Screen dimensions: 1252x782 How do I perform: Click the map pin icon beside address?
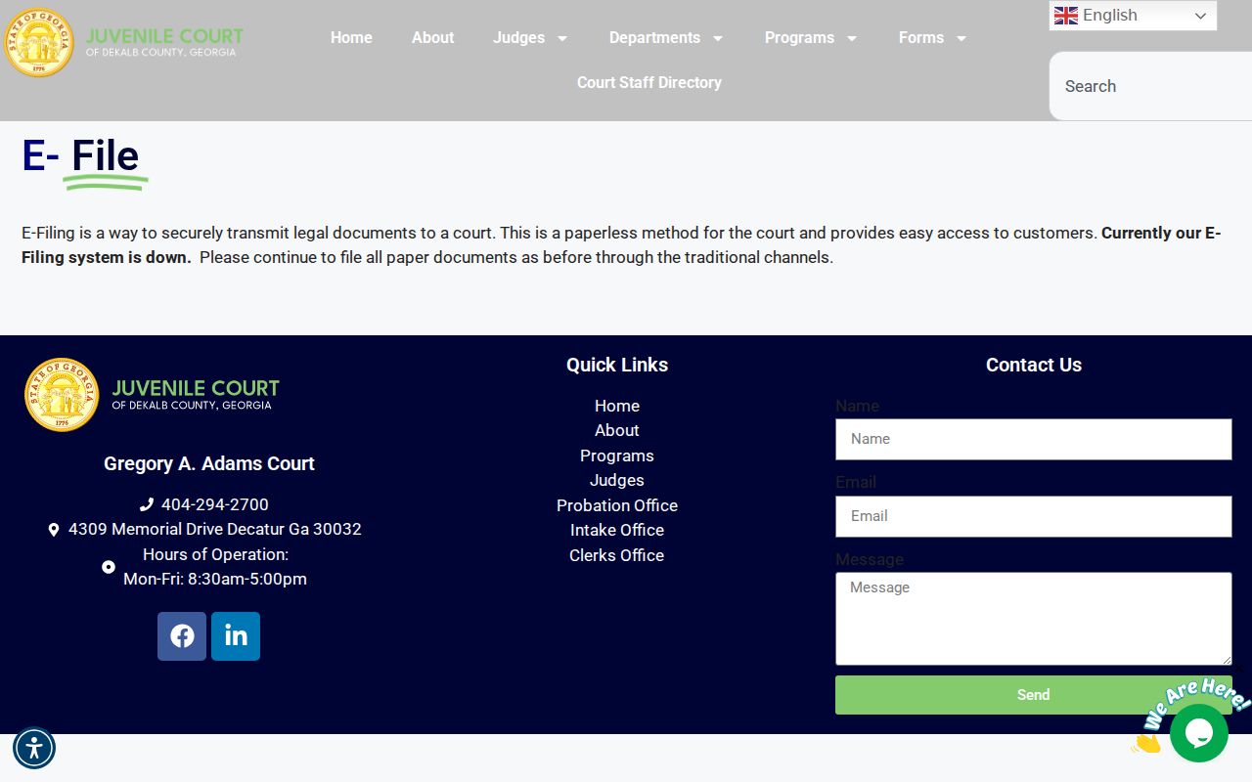pos(54,530)
